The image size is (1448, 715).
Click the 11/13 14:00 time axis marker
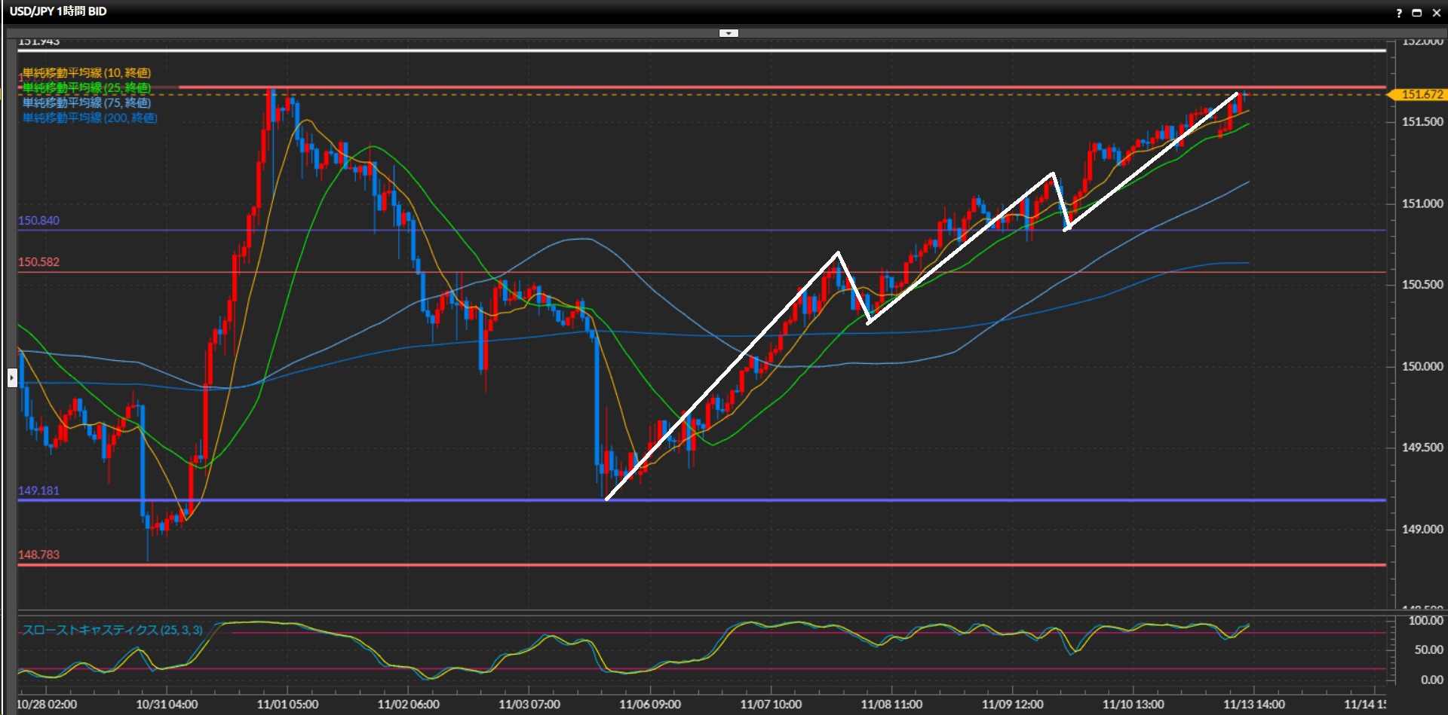pos(1253,704)
